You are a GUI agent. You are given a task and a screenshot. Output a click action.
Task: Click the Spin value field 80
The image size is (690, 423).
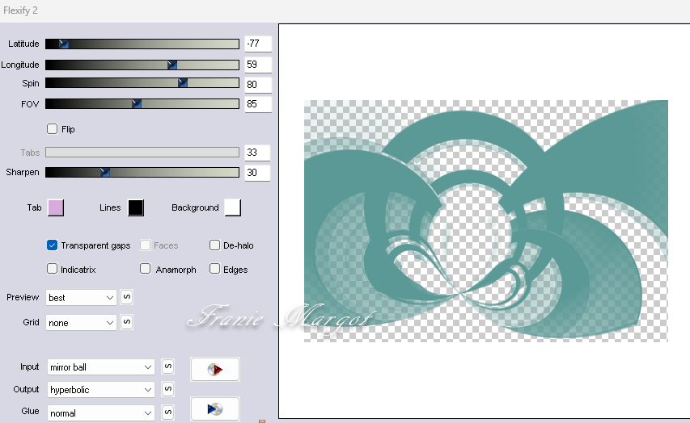pyautogui.click(x=258, y=84)
